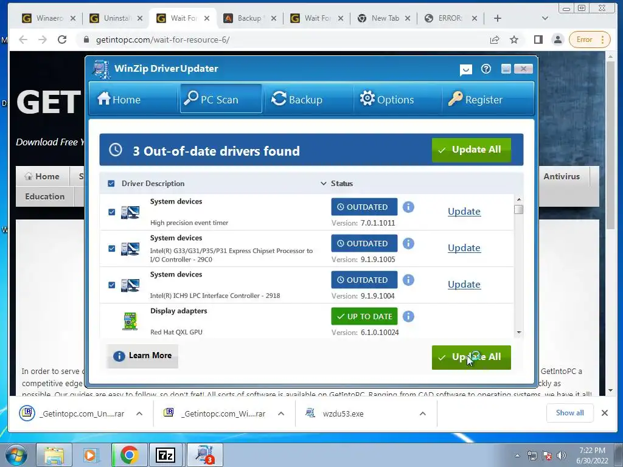Uncheck the Intel G33 Express Chipset driver checkbox

112,249
